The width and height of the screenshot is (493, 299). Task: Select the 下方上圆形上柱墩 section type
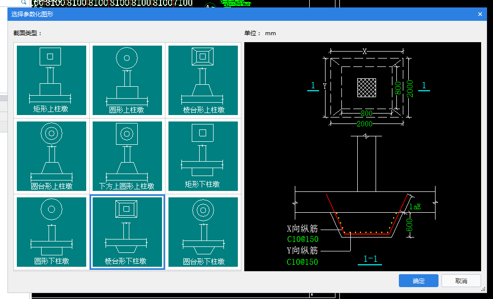(x=127, y=156)
